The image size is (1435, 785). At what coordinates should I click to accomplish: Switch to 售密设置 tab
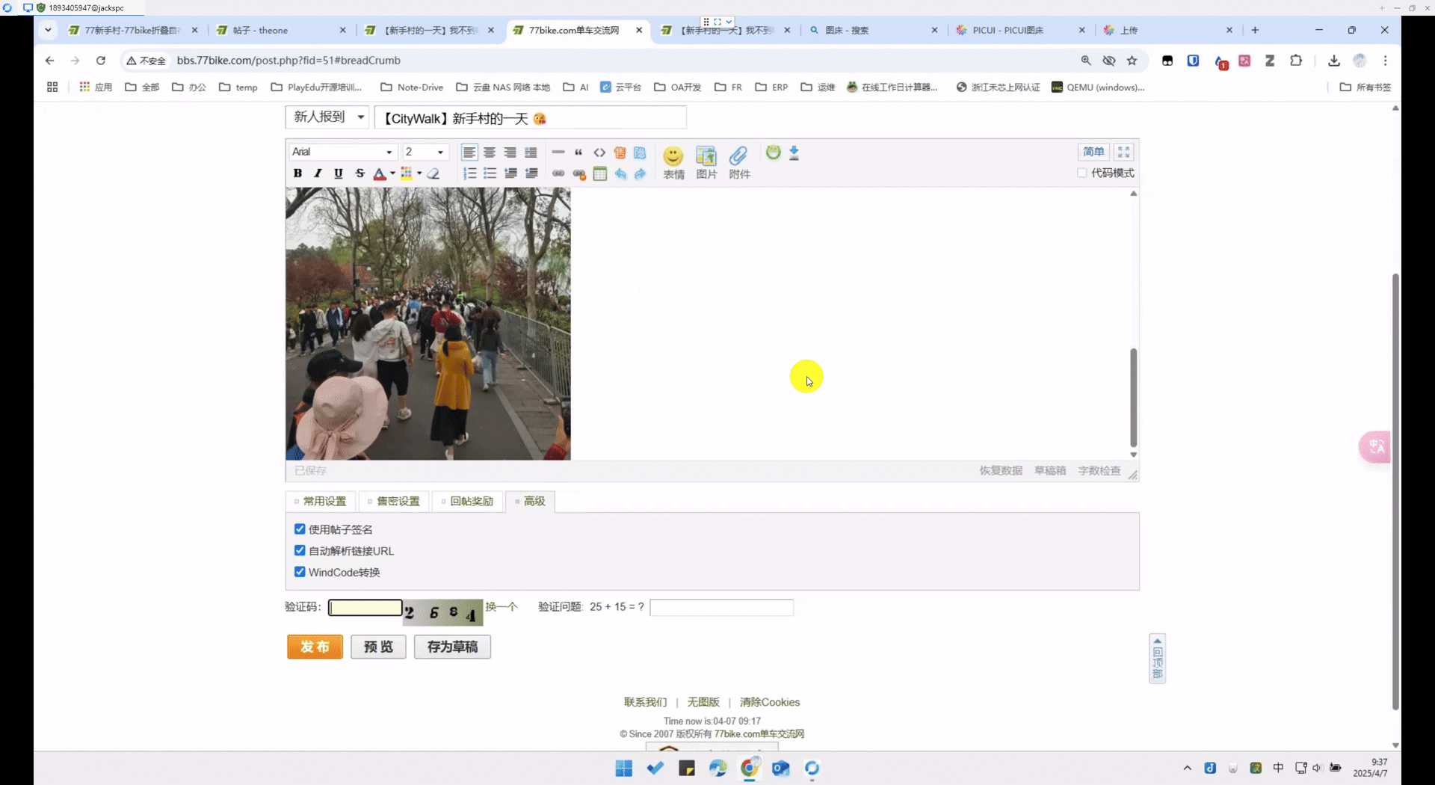pyautogui.click(x=394, y=501)
